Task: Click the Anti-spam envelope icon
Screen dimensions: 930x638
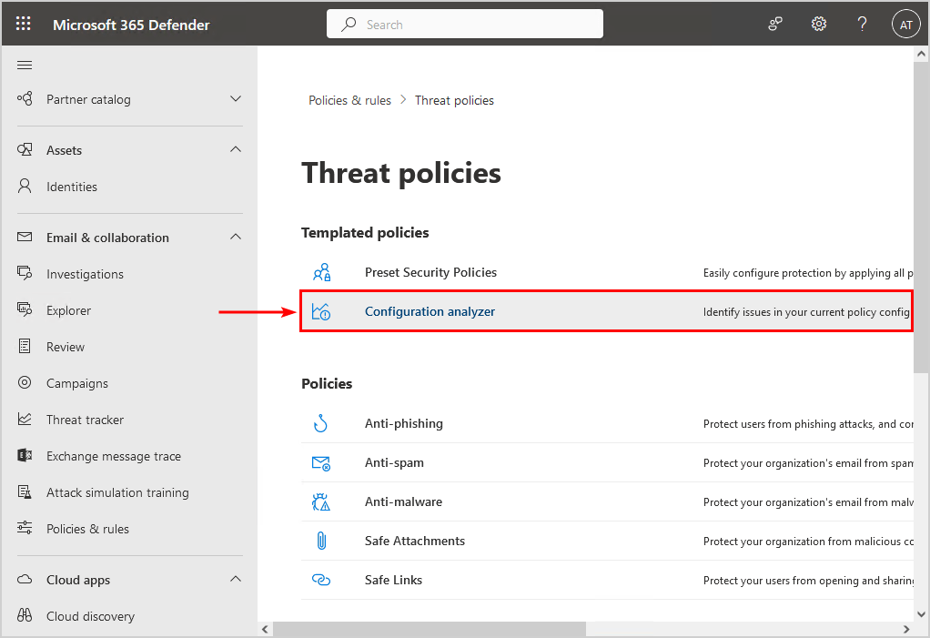Action: point(320,462)
